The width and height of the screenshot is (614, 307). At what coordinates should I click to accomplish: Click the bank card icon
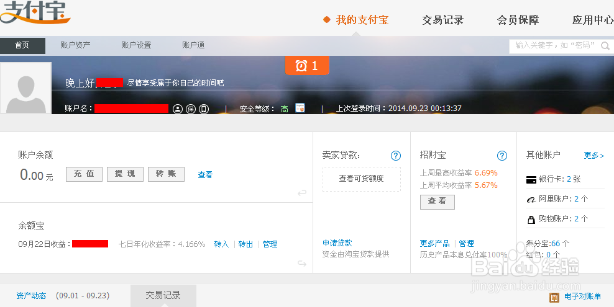531,180
